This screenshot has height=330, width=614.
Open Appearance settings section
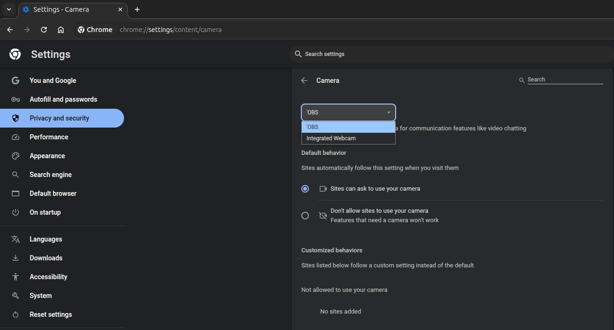pyautogui.click(x=62, y=156)
